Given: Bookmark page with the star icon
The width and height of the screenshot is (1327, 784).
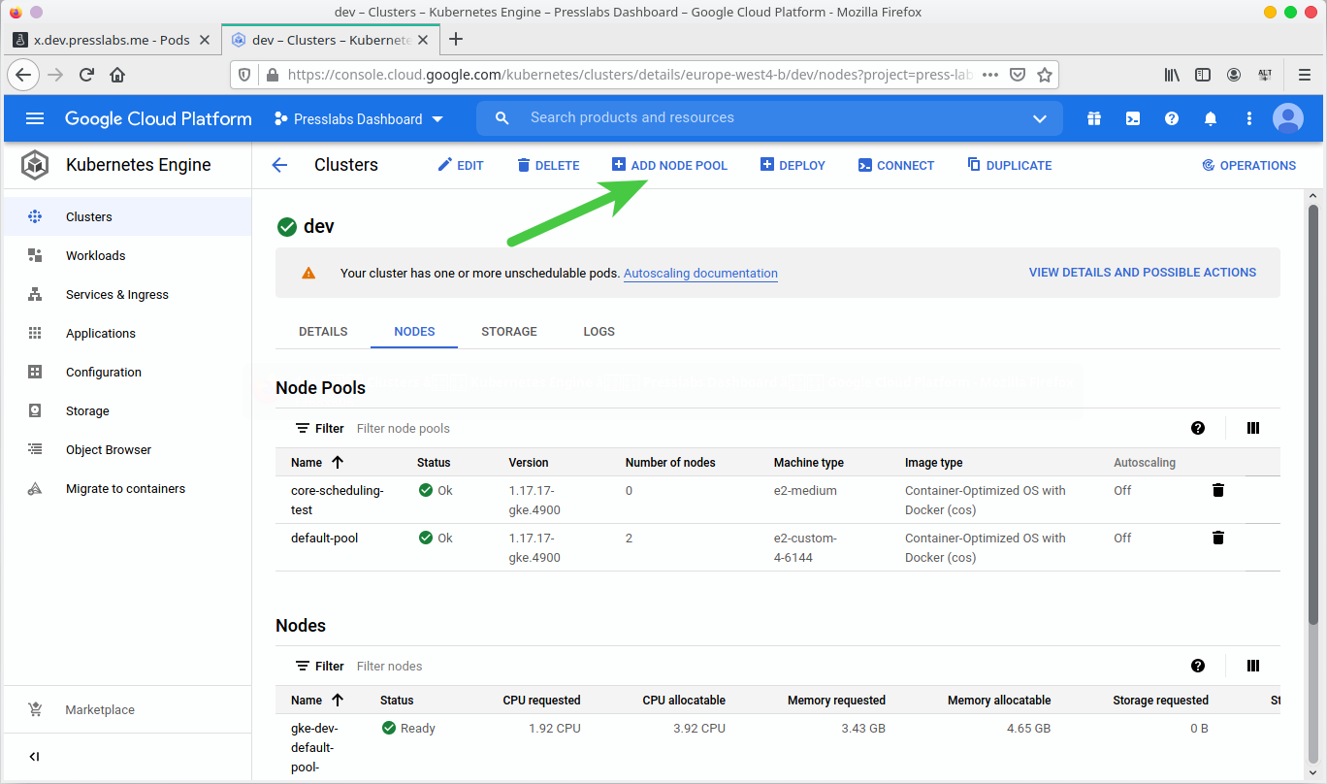Looking at the screenshot, I should click(x=1045, y=75).
